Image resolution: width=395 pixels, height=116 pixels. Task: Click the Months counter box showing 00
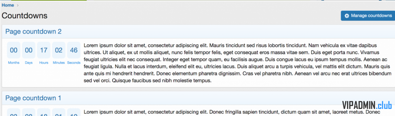pyautogui.click(x=14, y=50)
